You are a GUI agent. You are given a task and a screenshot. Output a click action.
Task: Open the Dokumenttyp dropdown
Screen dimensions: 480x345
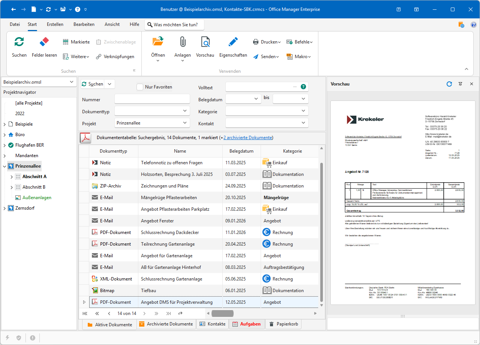185,111
